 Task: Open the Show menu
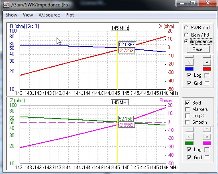11,15
